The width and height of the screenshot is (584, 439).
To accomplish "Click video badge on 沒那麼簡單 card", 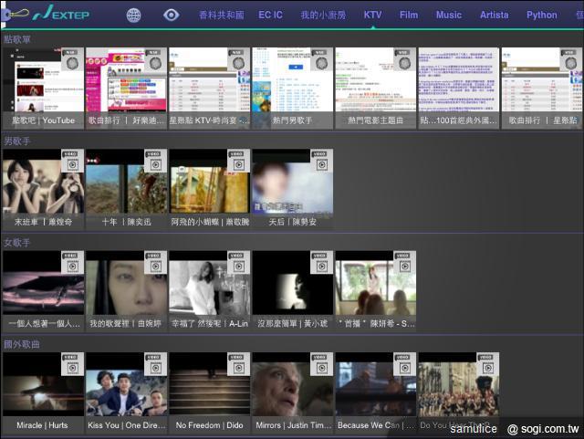I will click(x=321, y=263).
